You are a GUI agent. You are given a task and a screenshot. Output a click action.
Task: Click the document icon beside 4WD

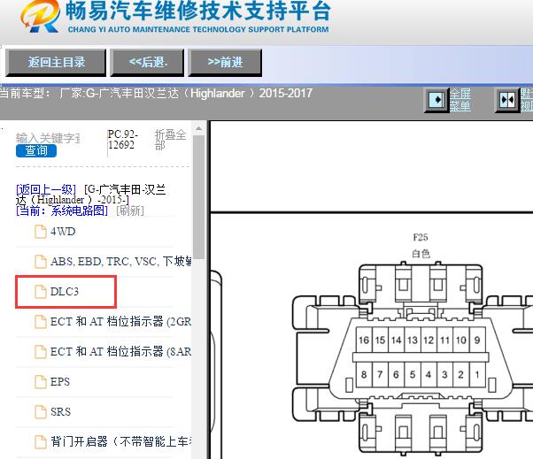tap(41, 232)
